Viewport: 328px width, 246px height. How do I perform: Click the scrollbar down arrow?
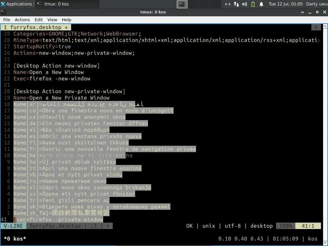(325, 243)
